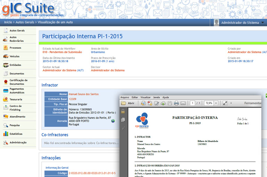This screenshot has width=267, height=177.
Task: Go to Início breadcrumb link
Action: point(8,22)
